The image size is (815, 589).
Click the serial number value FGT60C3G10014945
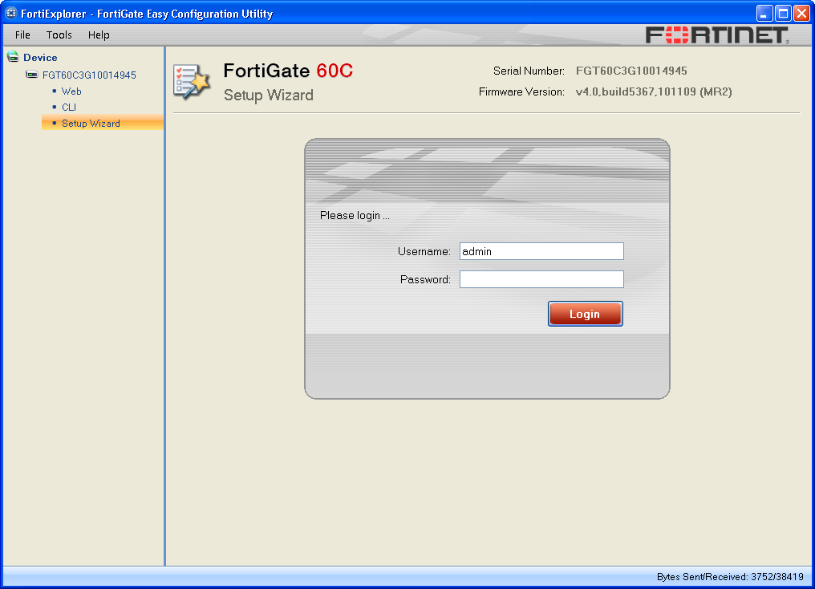coord(631,71)
